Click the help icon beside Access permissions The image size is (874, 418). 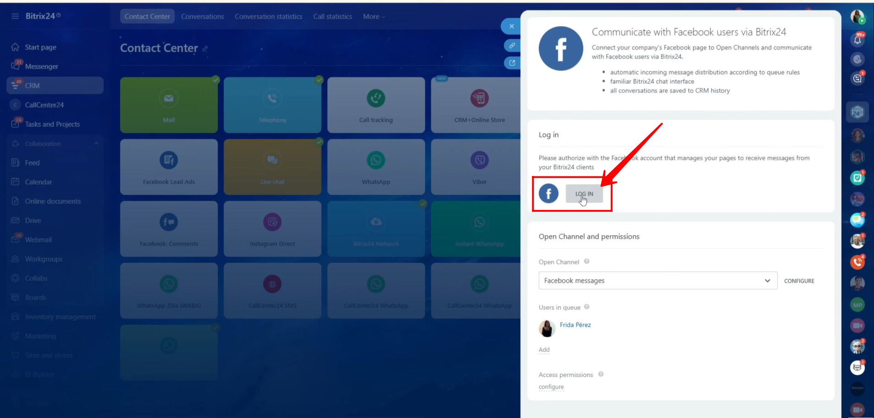tap(601, 374)
